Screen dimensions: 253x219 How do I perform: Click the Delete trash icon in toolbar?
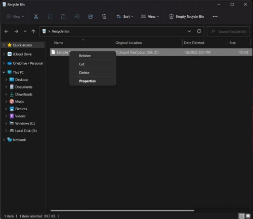click(x=104, y=17)
